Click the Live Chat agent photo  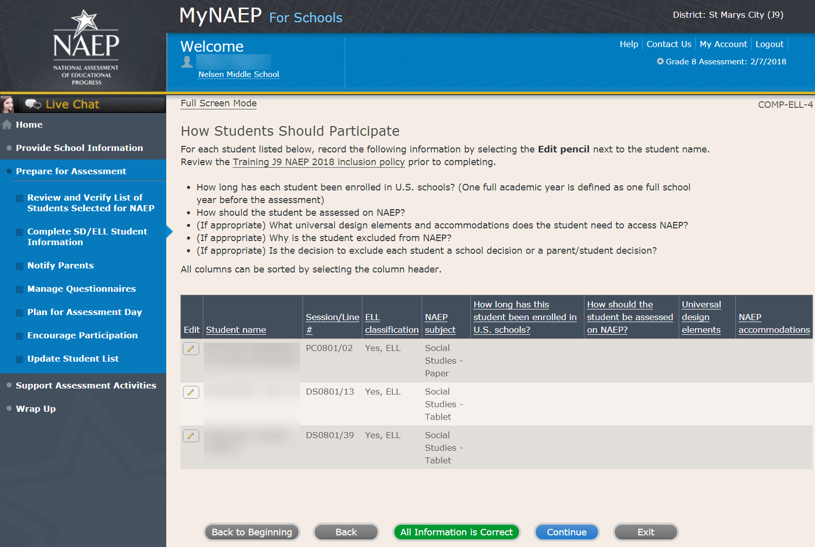click(8, 104)
